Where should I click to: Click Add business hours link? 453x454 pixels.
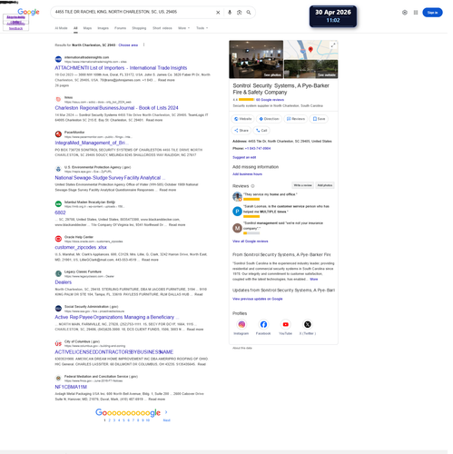click(247, 174)
